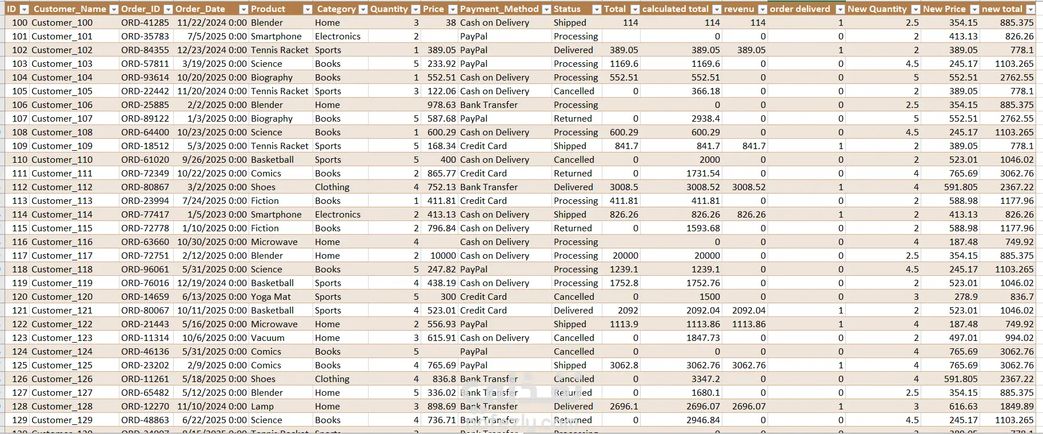Screen dimensions: 1043x434
Task: Expand the Total column filter dropdown
Action: point(635,9)
